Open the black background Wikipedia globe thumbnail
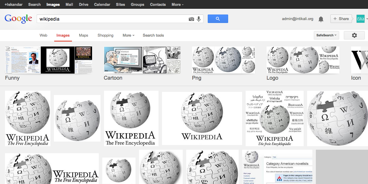Screen dimensions: 368x184 pyautogui.click(x=58, y=60)
